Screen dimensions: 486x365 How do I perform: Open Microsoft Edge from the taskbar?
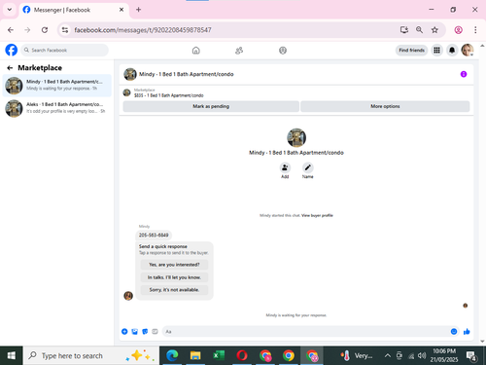pyautogui.click(x=172, y=355)
